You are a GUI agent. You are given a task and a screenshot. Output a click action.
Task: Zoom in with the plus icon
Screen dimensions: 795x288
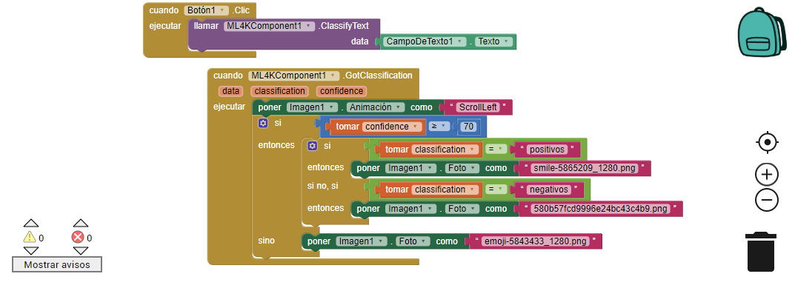[x=767, y=175]
